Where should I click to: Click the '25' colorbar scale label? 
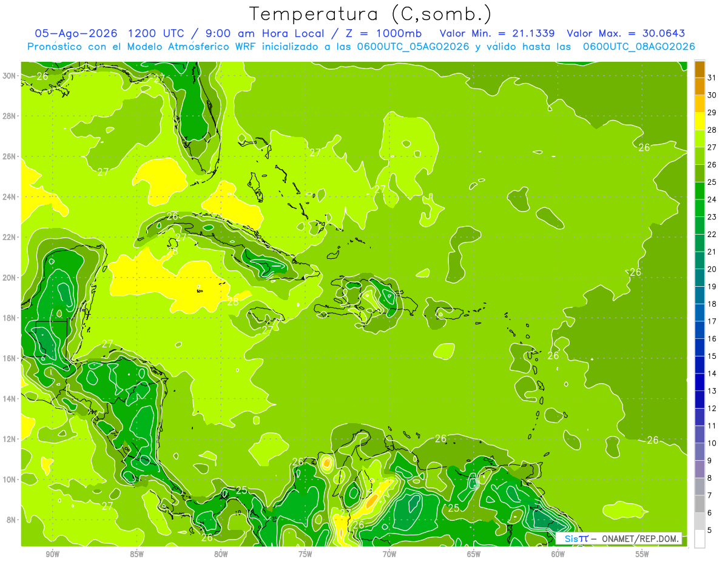coord(712,182)
